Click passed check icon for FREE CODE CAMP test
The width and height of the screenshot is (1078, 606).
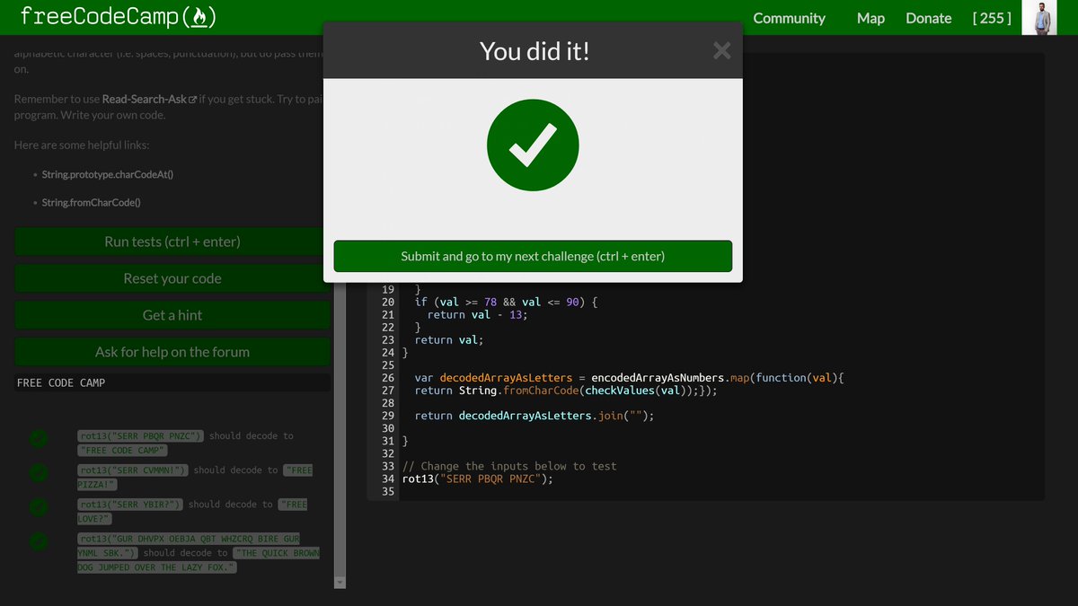39,439
